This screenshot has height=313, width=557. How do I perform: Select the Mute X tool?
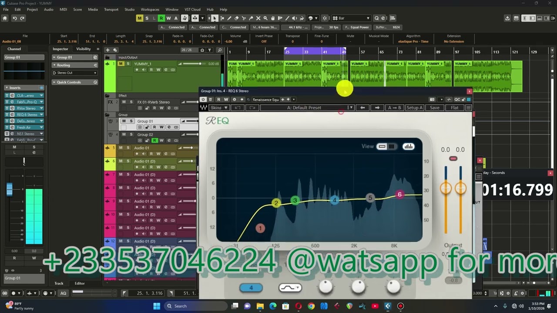tap(258, 18)
